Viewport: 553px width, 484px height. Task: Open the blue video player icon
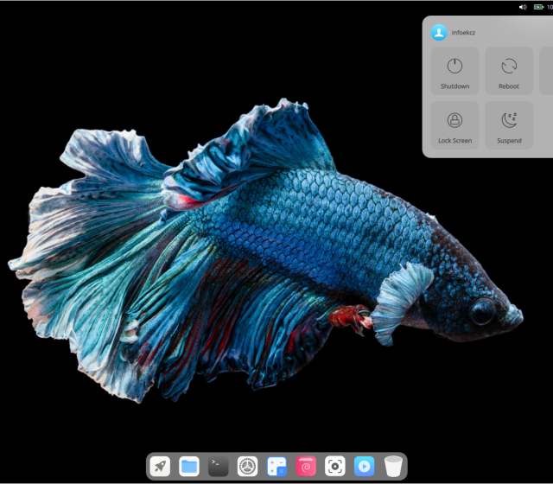(365, 467)
